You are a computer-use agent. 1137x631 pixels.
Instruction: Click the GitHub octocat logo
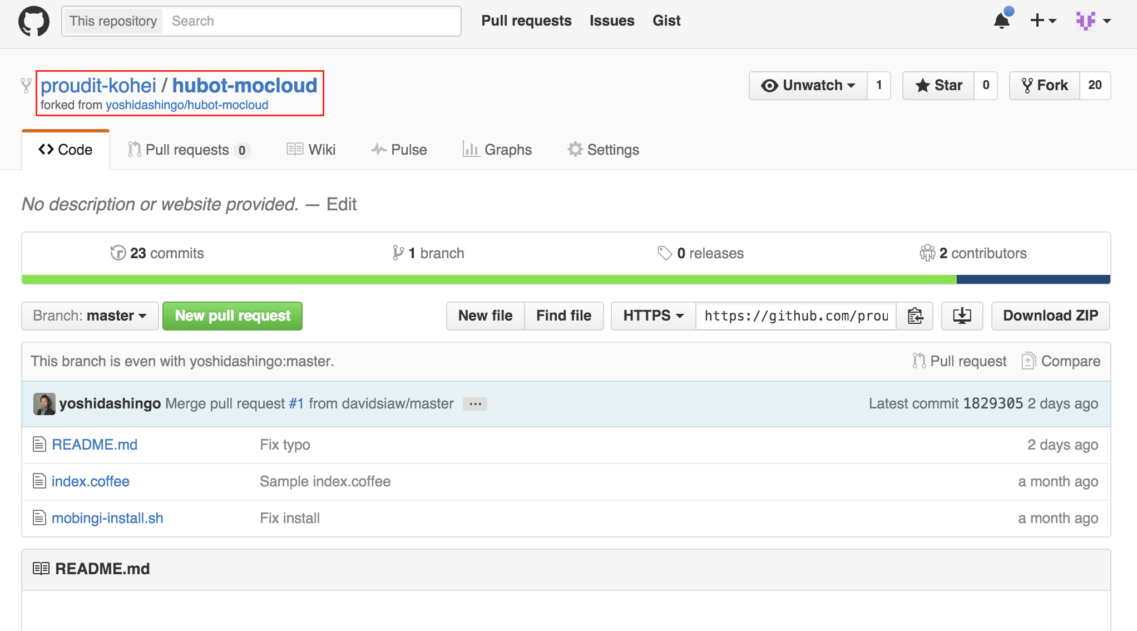pos(34,21)
